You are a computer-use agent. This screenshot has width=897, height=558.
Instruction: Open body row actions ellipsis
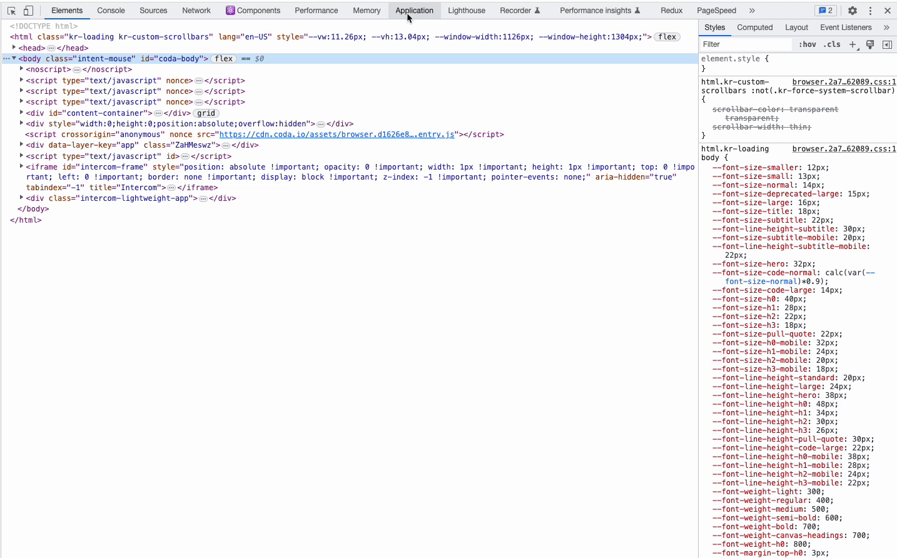tap(6, 59)
